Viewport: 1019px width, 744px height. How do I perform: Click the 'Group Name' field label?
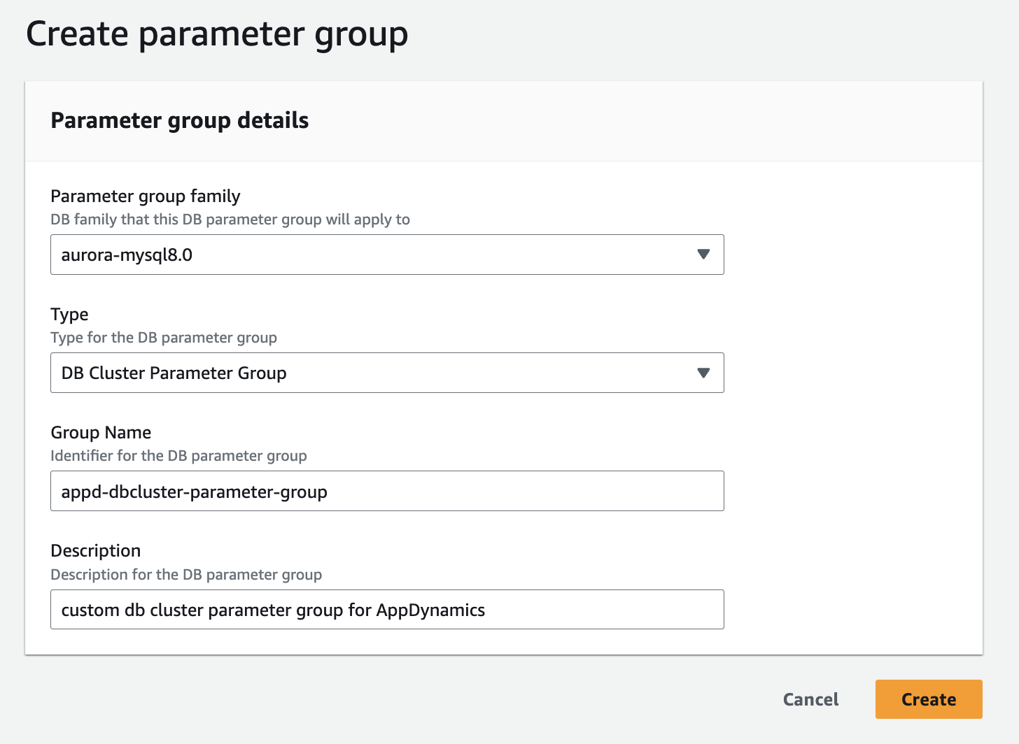coord(101,432)
